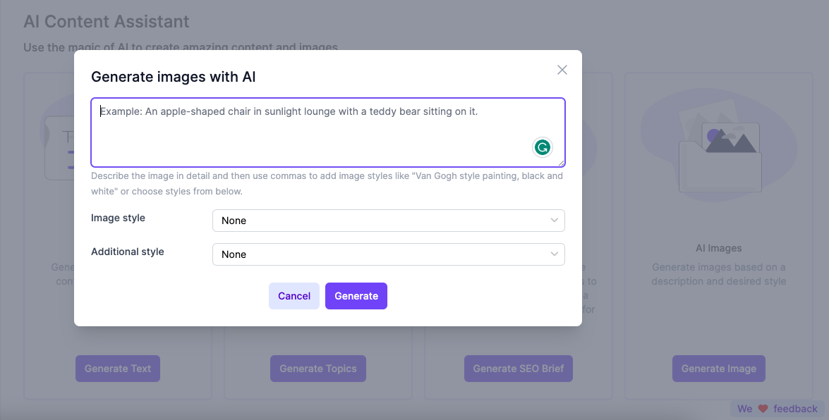
Task: Open the feedback link
Action: tap(795, 409)
